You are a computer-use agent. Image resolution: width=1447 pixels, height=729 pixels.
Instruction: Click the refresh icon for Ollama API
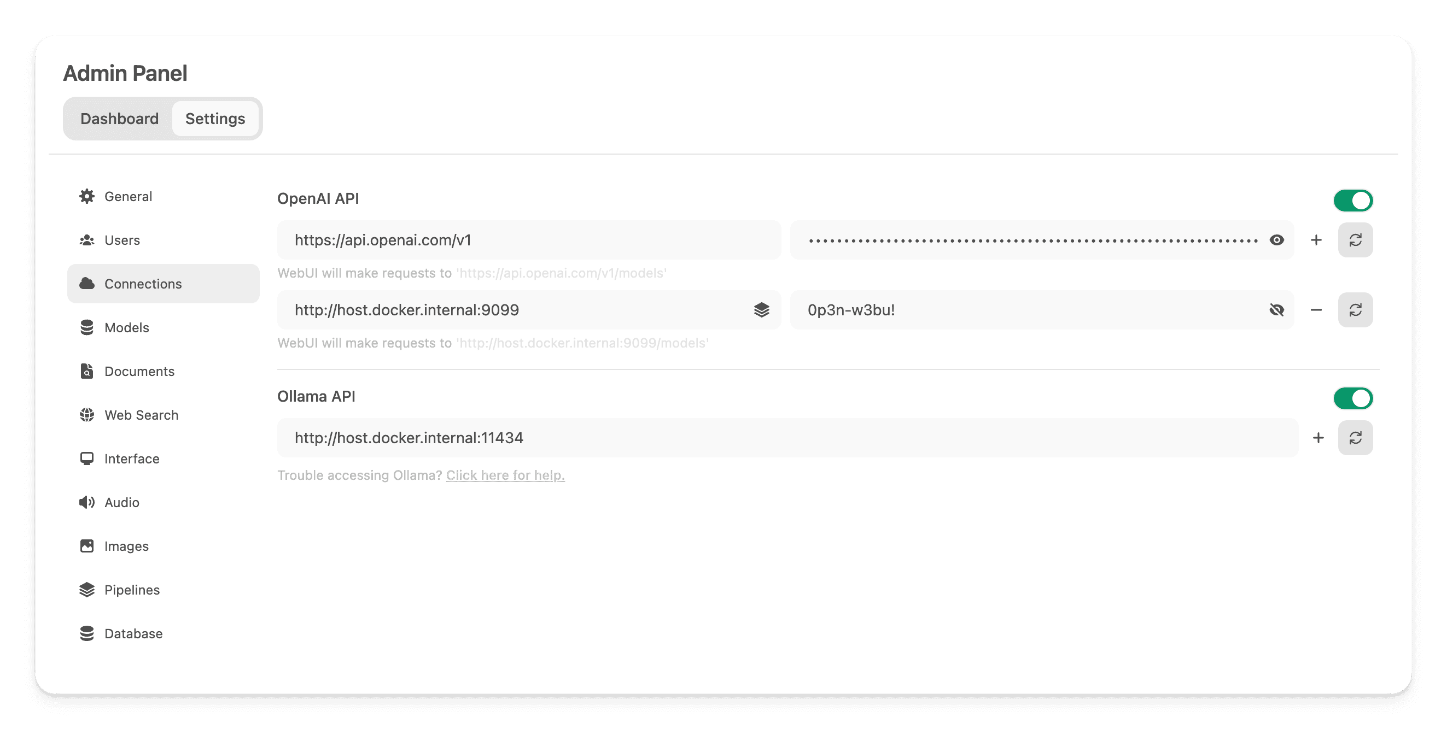1357,437
